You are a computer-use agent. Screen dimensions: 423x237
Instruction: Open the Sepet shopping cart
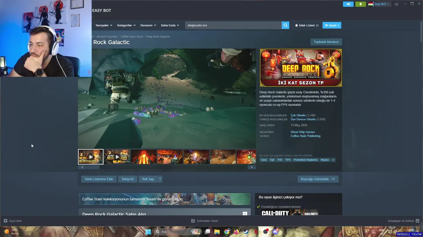(332, 25)
